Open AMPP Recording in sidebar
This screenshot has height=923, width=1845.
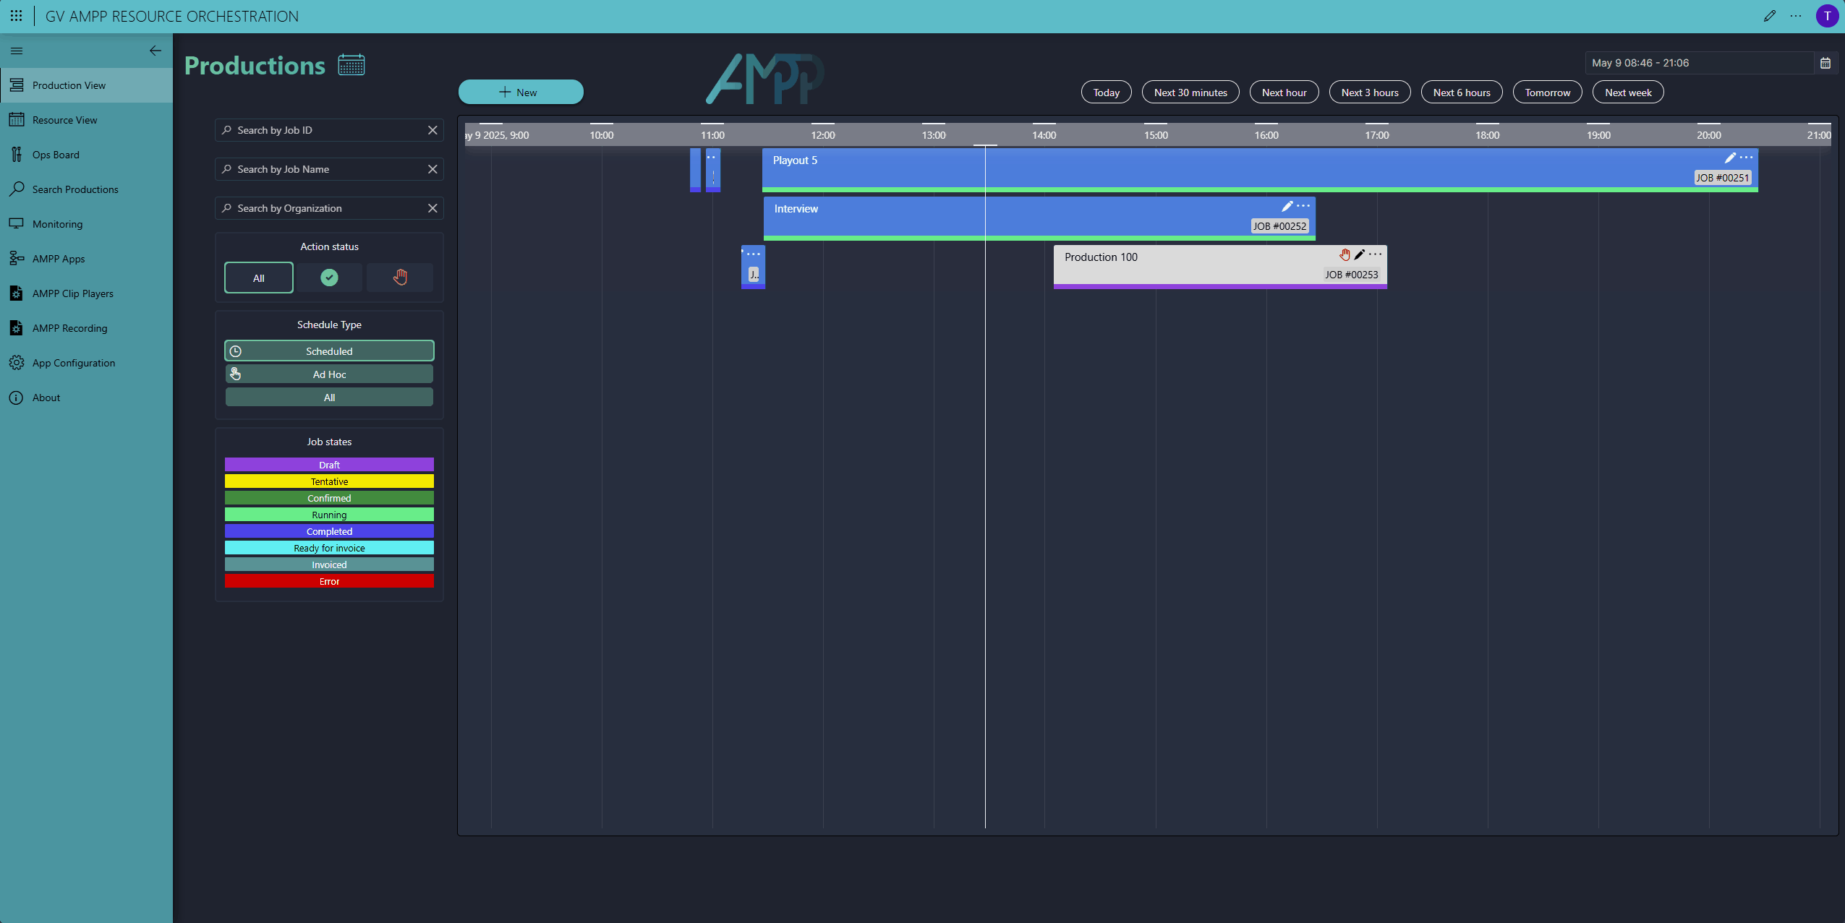click(87, 328)
